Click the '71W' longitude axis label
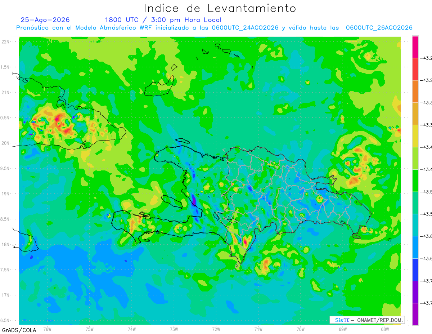This screenshot has width=432, height=334. tap(258, 329)
